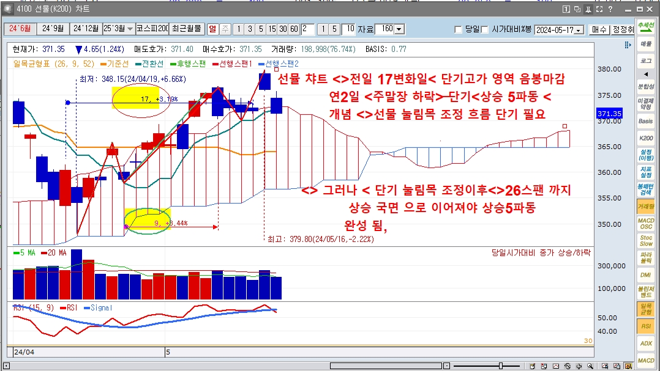Toggle the 일목균형 Ichimoku indicator
Screen dimensions: 660x371
coord(646,309)
